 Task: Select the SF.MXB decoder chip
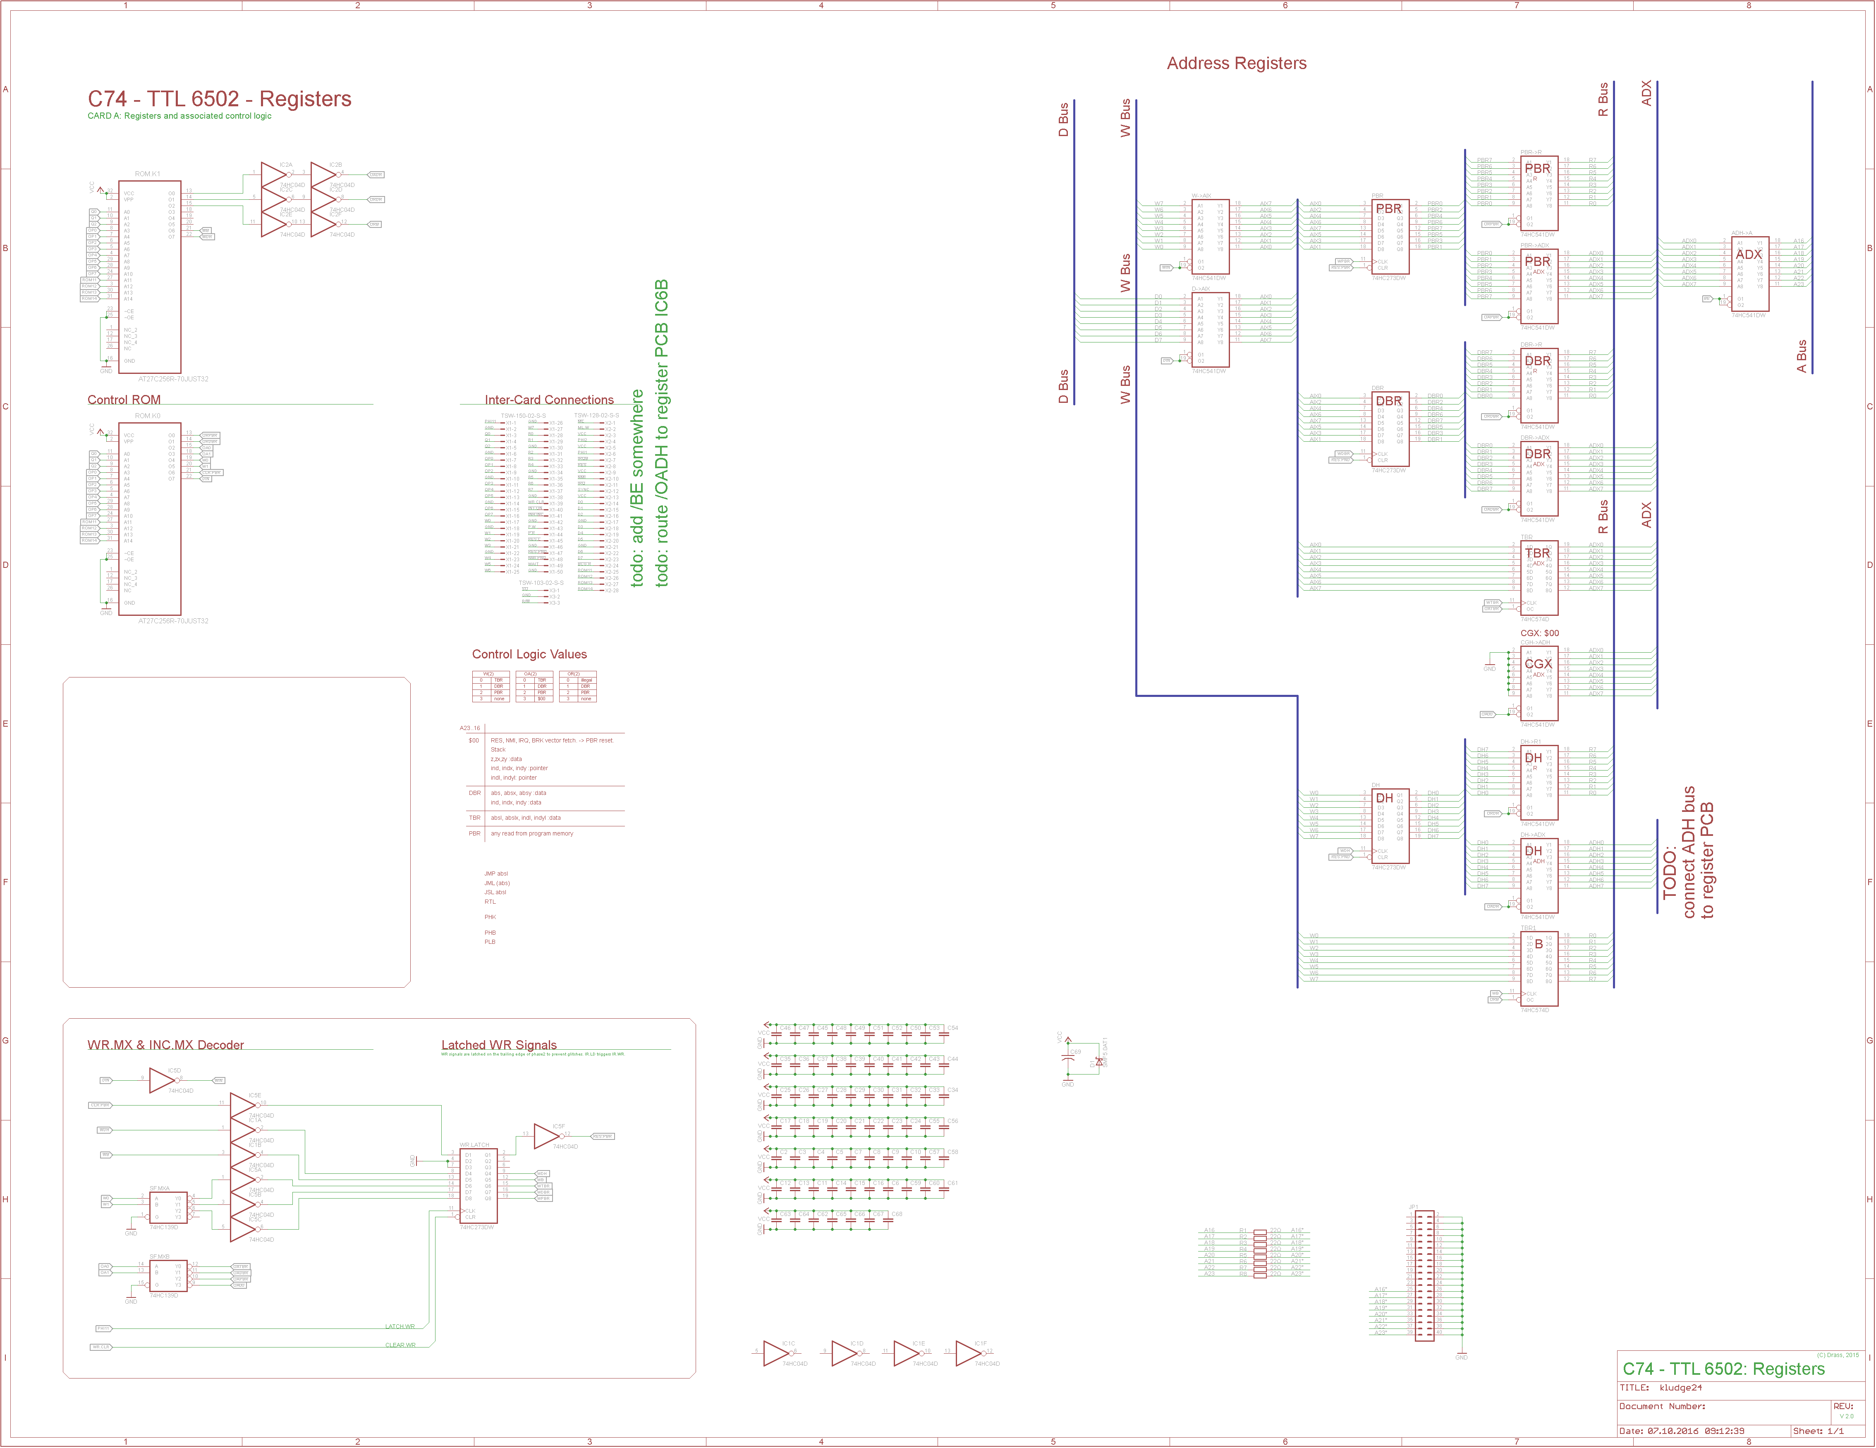click(167, 1276)
